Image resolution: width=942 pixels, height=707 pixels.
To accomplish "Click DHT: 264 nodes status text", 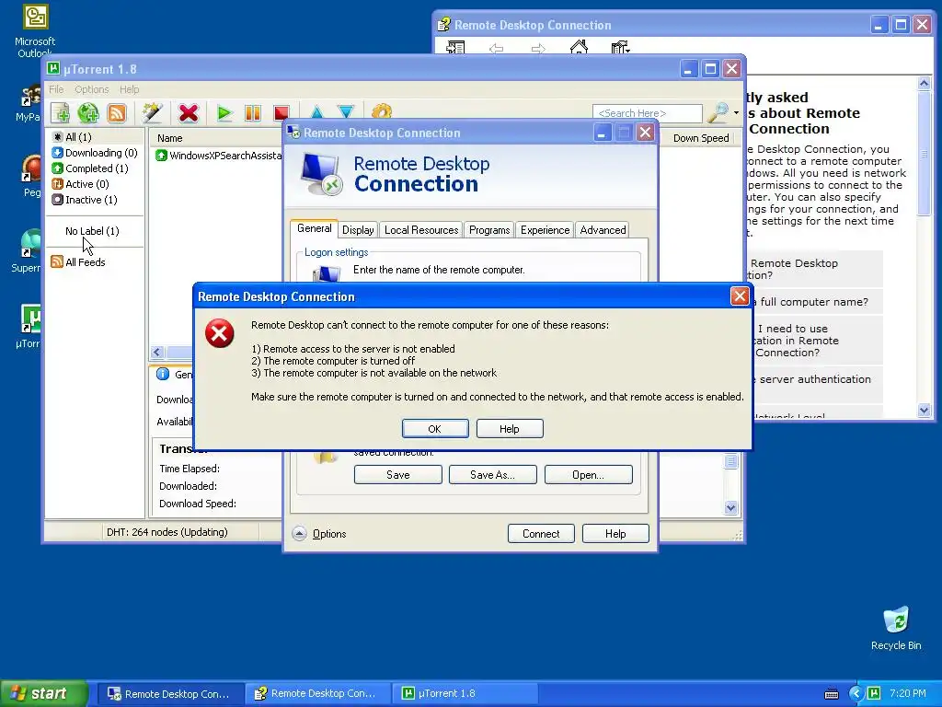I will pyautogui.click(x=167, y=532).
